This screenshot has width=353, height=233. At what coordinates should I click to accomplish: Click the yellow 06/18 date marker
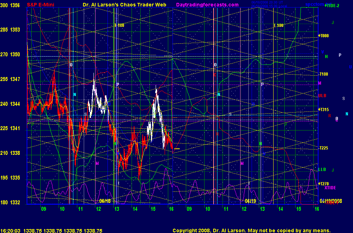(x=105, y=201)
